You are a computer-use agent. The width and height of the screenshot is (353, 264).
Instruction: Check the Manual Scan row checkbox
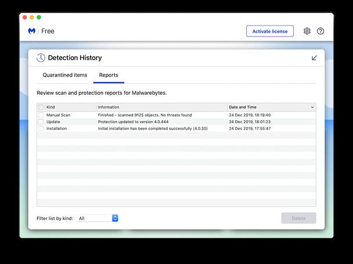41,115
